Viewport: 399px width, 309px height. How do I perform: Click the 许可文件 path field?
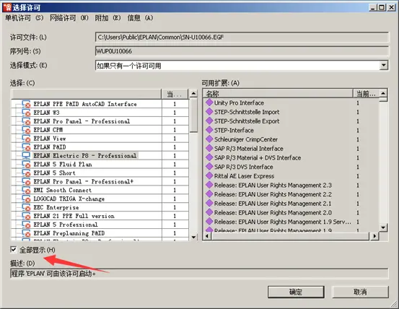[242, 37]
